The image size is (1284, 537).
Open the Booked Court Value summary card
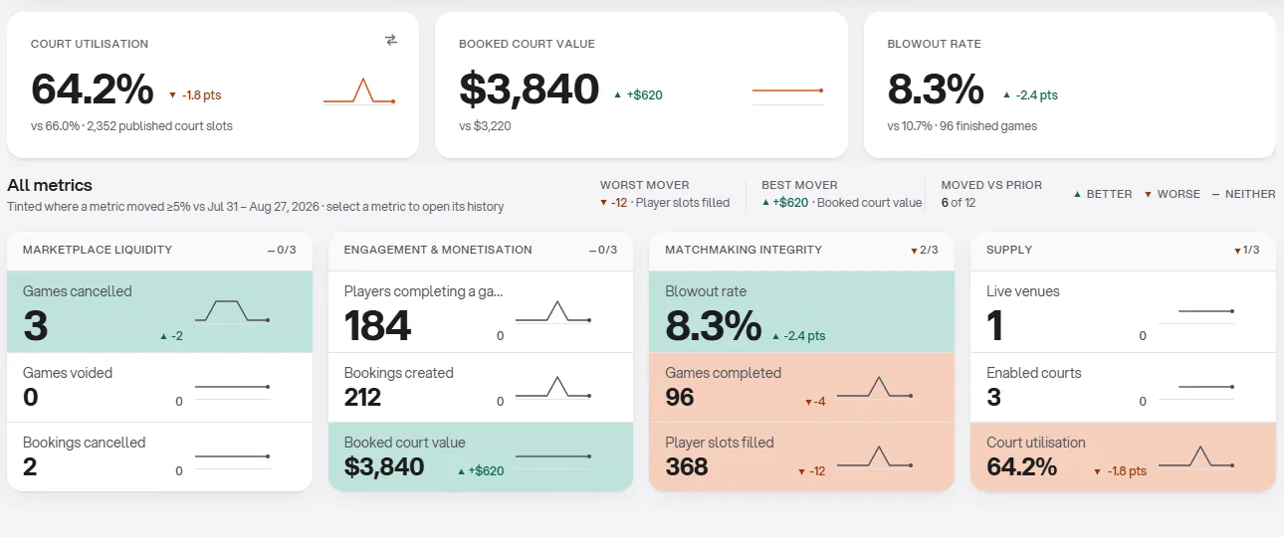(641, 85)
